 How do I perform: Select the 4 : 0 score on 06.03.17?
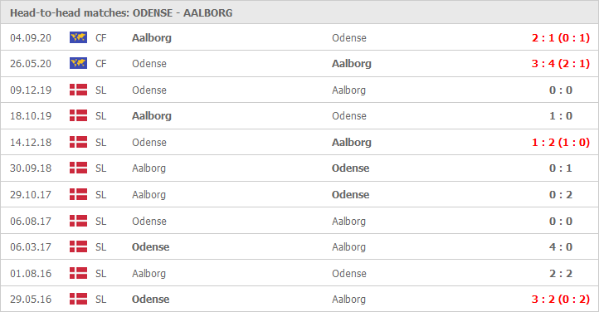tap(561, 247)
